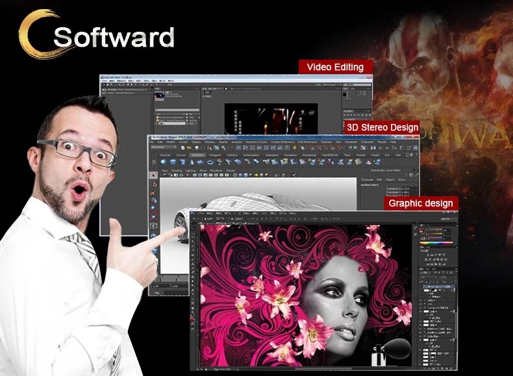Open Maya's Animation menu set dropdown
This screenshot has height=376, width=513.
click(164, 147)
